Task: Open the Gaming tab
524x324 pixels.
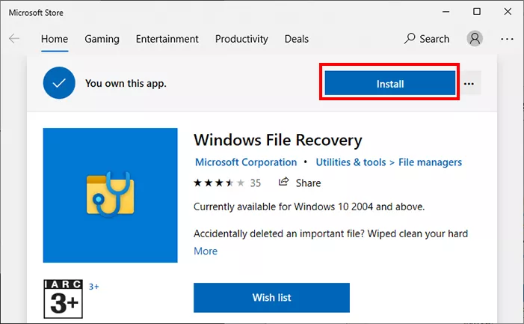Action: click(102, 39)
